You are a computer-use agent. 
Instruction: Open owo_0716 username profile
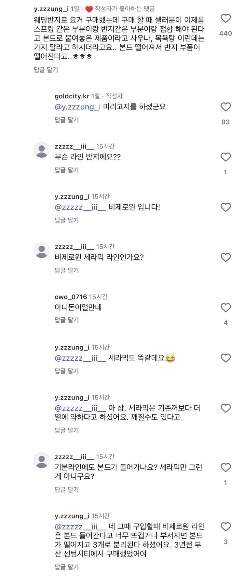point(71,297)
